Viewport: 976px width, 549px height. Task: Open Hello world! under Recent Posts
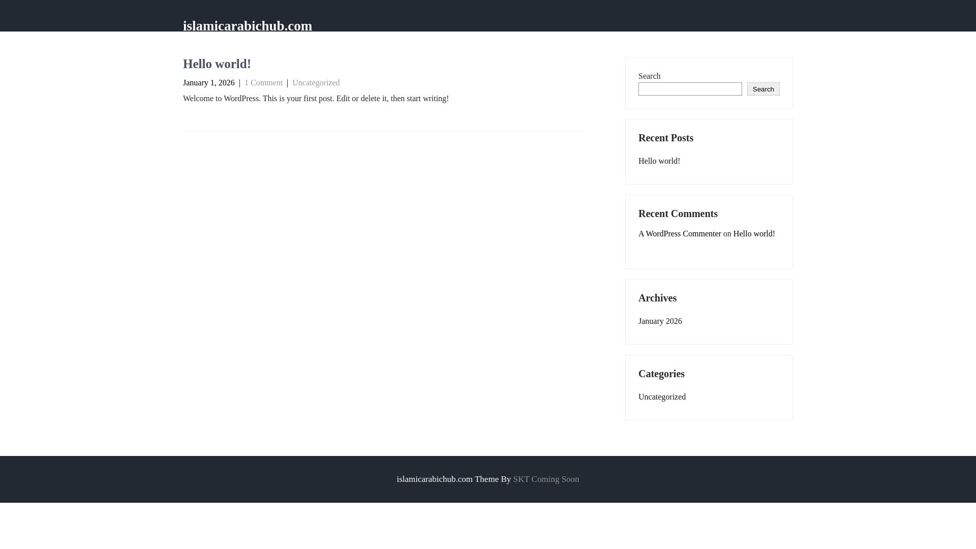point(659,161)
